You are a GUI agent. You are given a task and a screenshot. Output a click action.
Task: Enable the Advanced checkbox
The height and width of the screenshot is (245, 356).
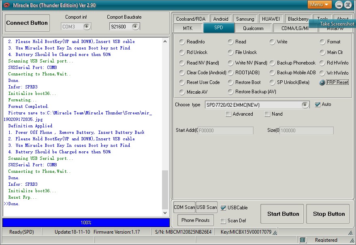tap(228, 114)
